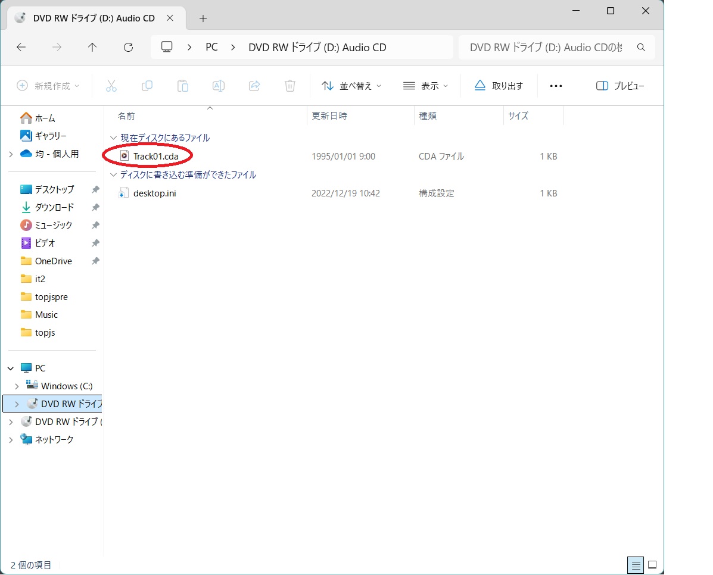Select the Track01.cda file
The width and height of the screenshot is (713, 575).
tap(155, 157)
